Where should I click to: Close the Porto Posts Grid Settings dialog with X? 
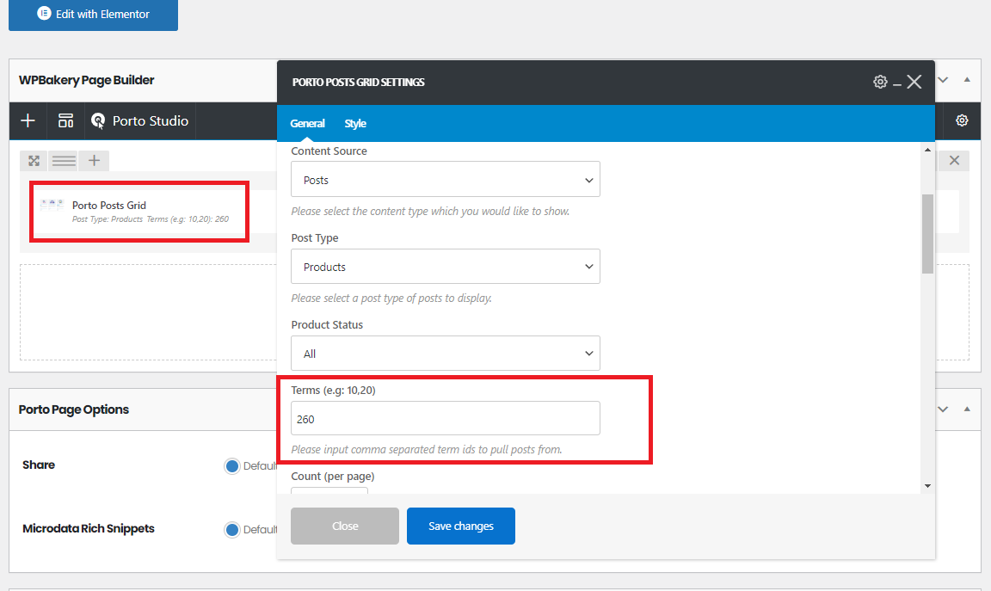point(914,82)
